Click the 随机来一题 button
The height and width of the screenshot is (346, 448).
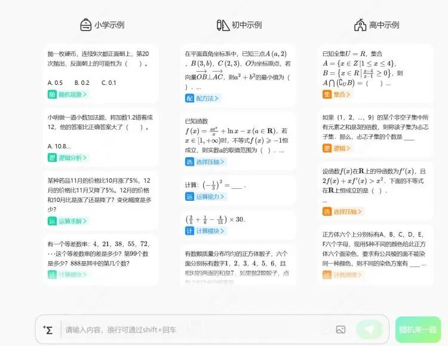[418, 329]
